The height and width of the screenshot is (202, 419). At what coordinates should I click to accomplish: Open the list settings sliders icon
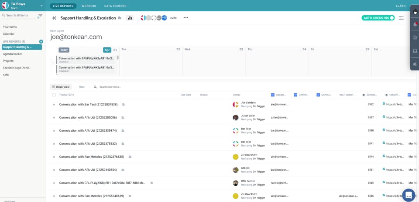click(401, 18)
